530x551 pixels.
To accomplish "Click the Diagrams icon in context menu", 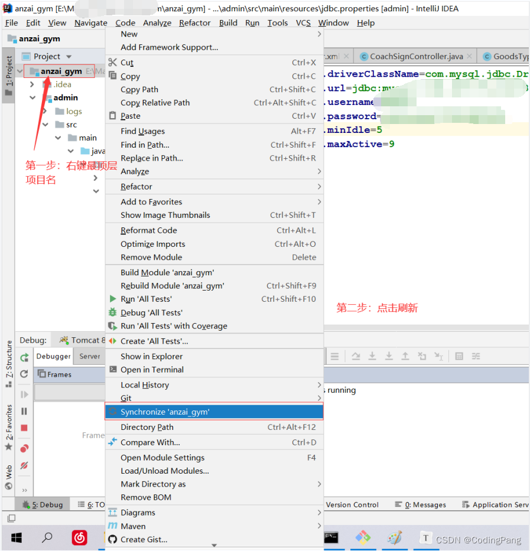I will click(x=112, y=513).
